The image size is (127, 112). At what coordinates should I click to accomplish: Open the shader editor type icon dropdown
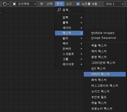6,4
